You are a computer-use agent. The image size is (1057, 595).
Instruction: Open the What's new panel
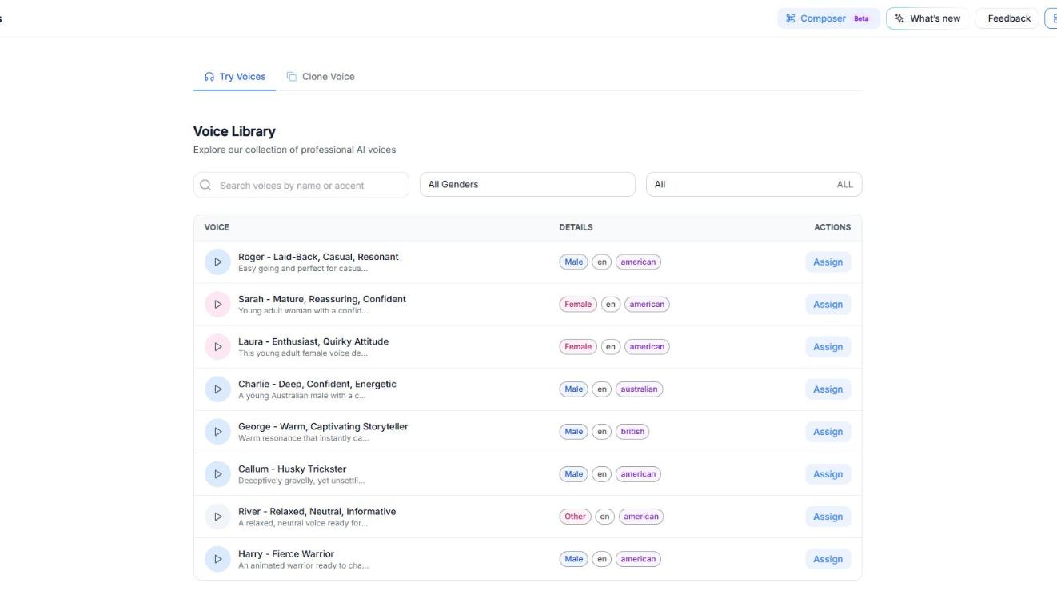coord(927,18)
